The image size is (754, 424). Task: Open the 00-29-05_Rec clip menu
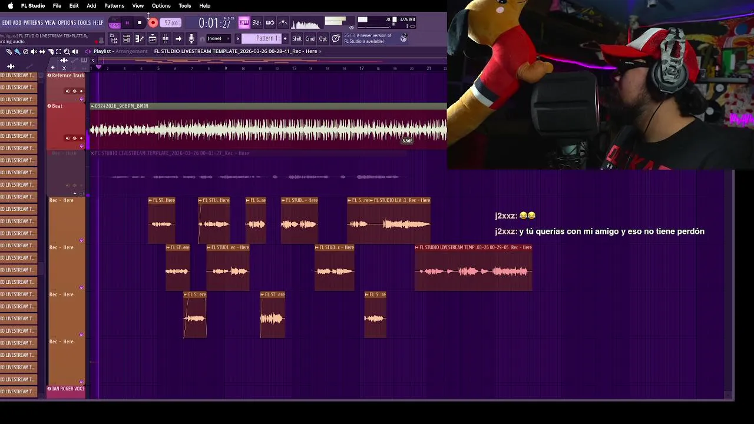coord(416,247)
